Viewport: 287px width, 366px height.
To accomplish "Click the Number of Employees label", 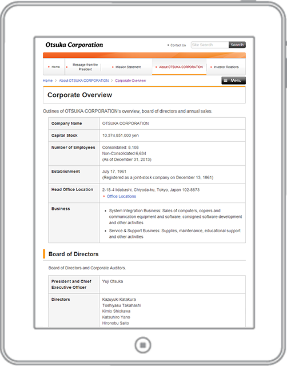I will 73,148.
